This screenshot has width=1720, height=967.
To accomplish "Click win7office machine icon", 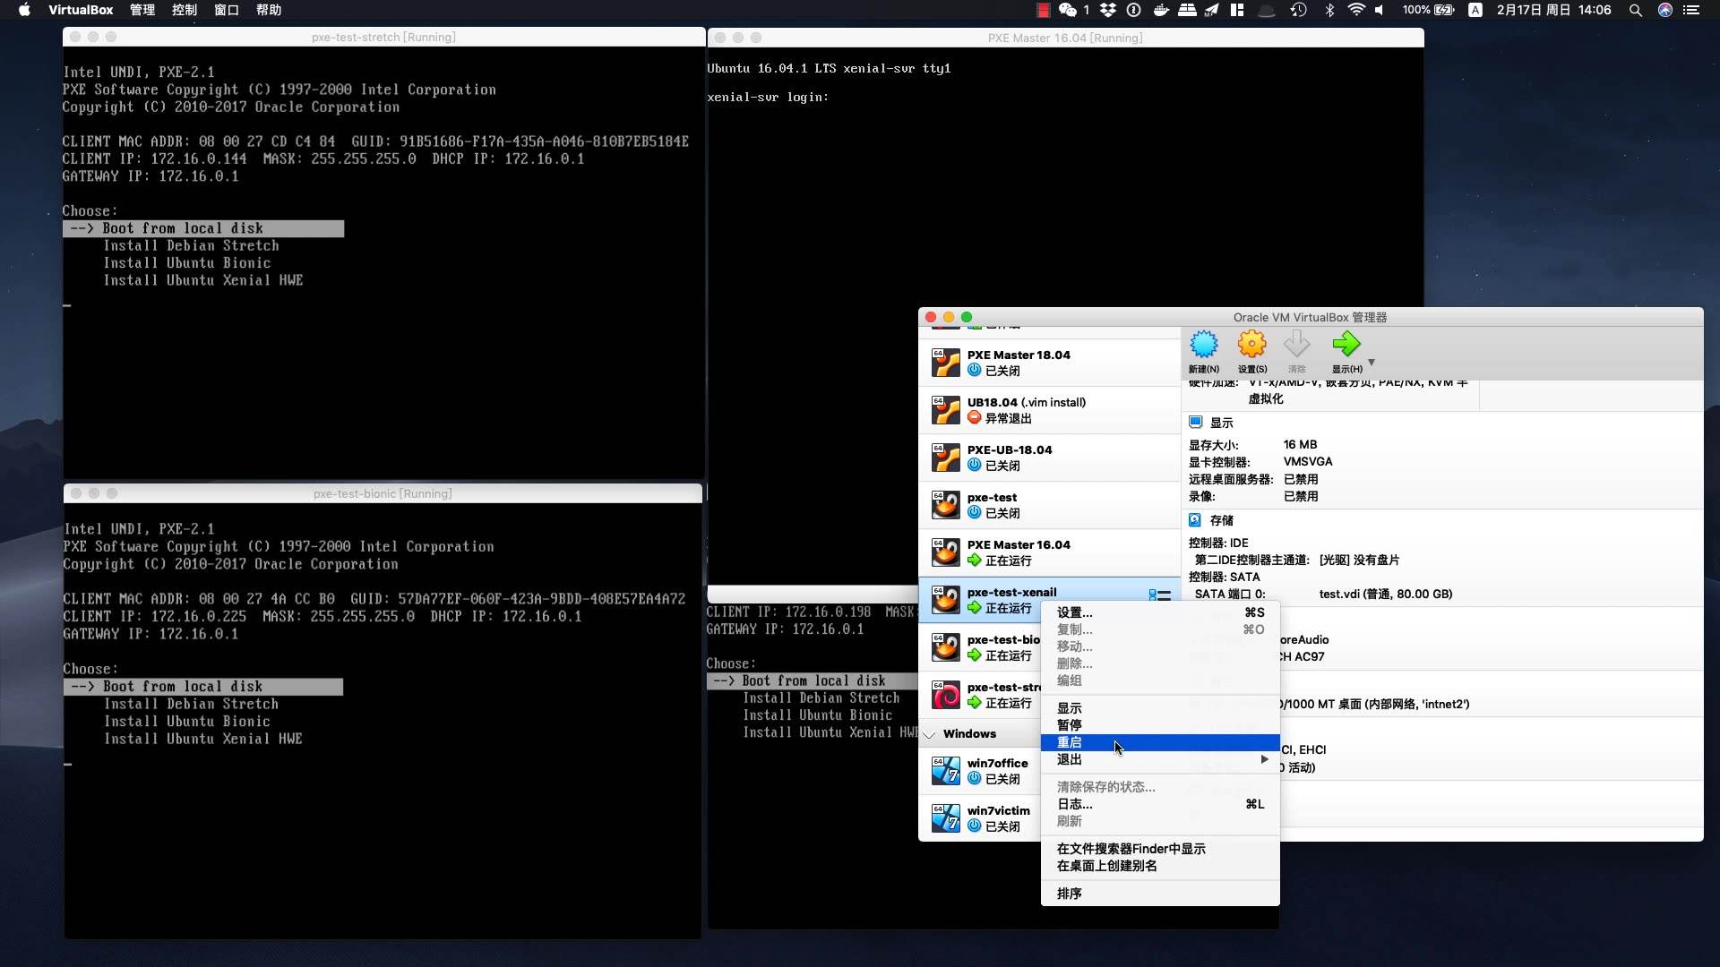I will coord(945,770).
